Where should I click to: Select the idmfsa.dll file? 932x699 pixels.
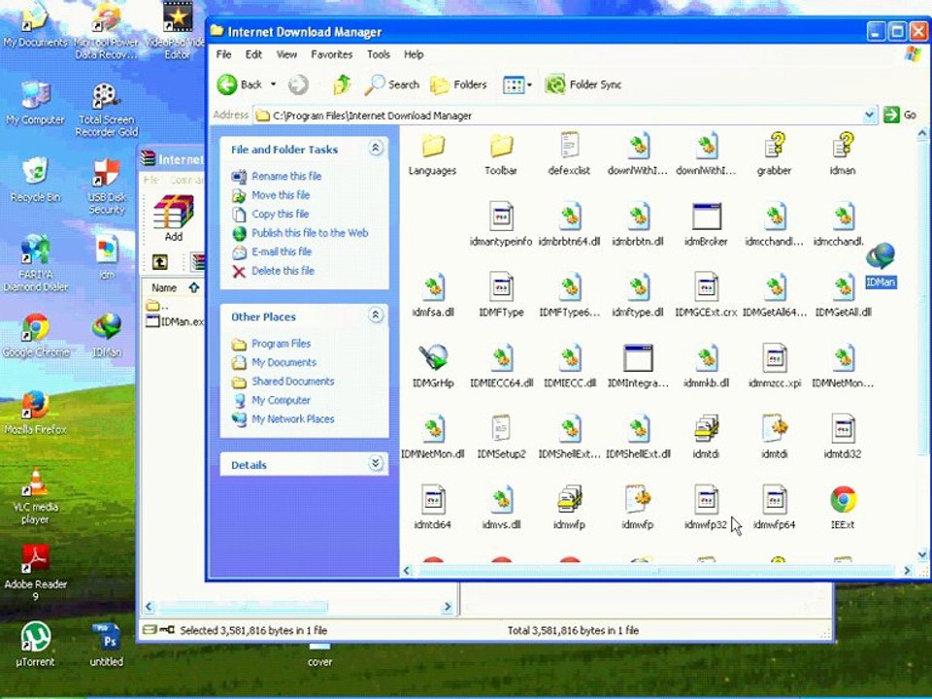433,295
